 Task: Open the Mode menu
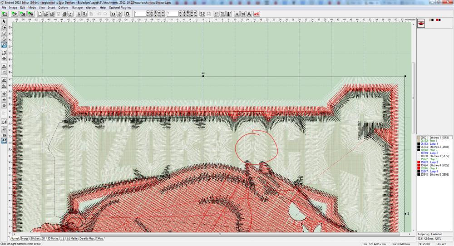[x=32, y=8]
